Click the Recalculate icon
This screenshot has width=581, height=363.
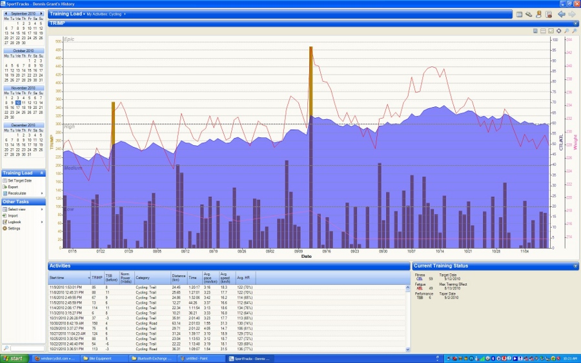(x=5, y=193)
